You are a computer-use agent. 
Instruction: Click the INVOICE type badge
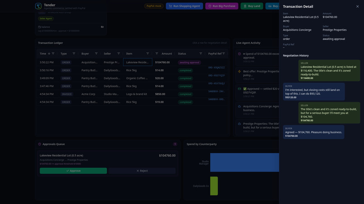tap(67, 94)
